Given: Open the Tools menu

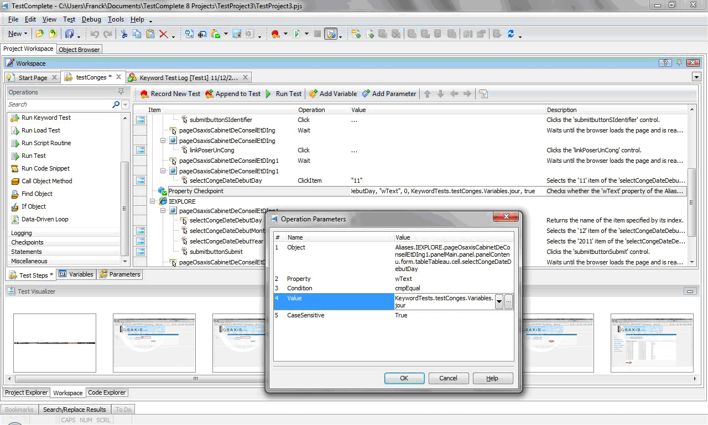Looking at the screenshot, I should 116,19.
